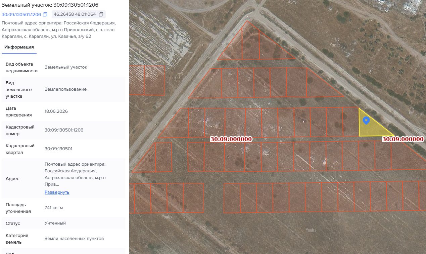
Task: Click the Вид объекта недвижимости row
Action: [x=63, y=67]
